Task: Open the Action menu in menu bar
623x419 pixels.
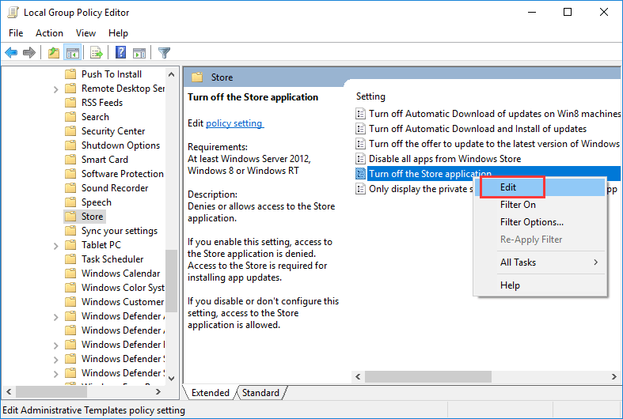Action: [x=49, y=33]
